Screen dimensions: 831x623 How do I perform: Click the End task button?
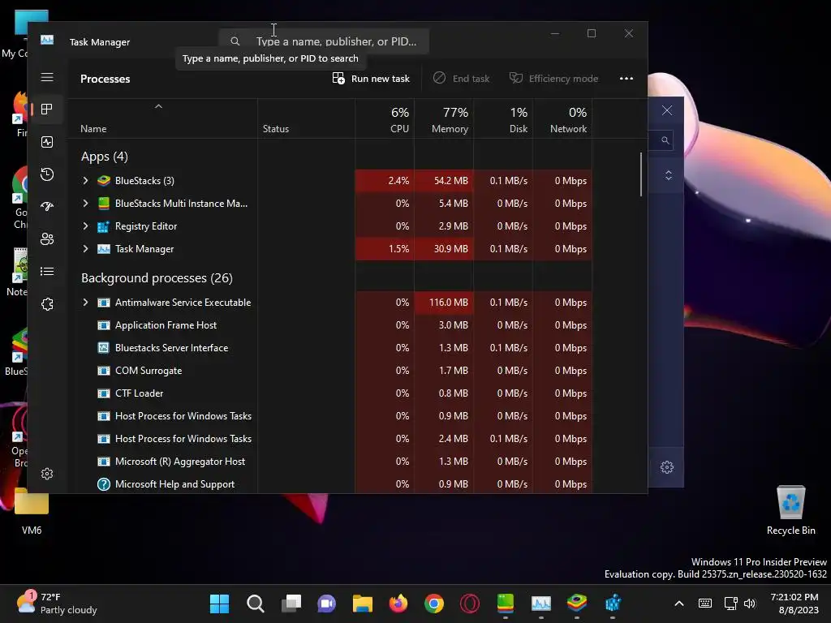click(x=461, y=79)
